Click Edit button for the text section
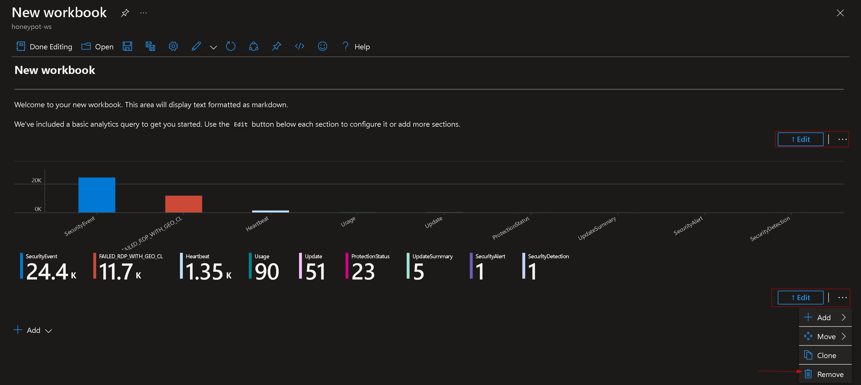Image resolution: width=861 pixels, height=385 pixels. (800, 140)
